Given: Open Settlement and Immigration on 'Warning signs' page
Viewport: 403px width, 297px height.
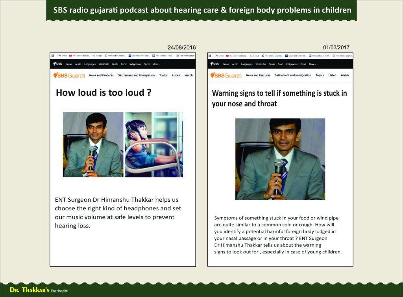Looking at the screenshot, I should pyautogui.click(x=293, y=75).
